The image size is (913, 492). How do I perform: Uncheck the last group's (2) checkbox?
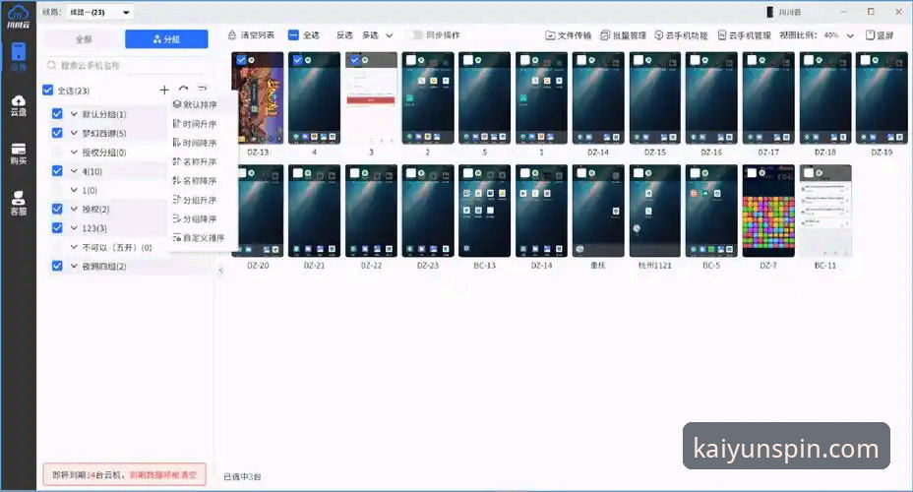click(x=57, y=266)
